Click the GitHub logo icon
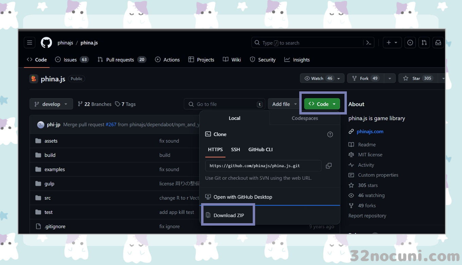 tap(46, 43)
